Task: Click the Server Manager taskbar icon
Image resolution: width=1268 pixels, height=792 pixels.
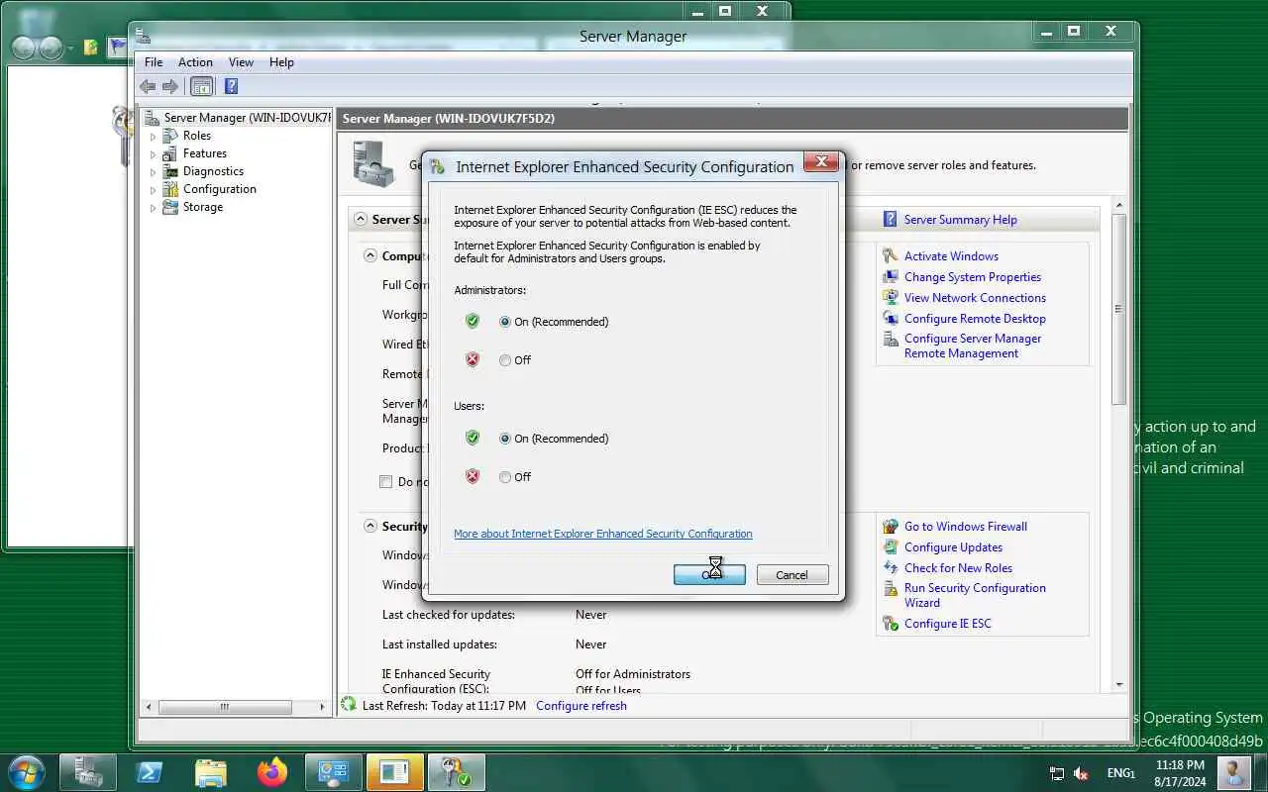Action: [x=88, y=771]
